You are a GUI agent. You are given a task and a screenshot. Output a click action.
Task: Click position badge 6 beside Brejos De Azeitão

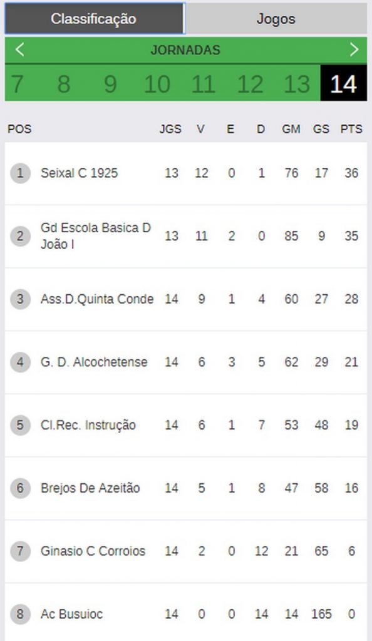[20, 488]
